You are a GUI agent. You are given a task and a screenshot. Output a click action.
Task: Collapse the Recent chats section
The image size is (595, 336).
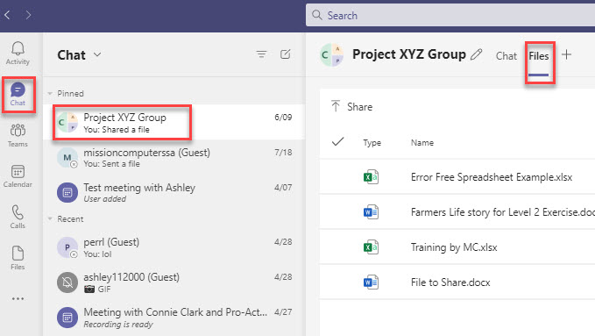[50, 219]
